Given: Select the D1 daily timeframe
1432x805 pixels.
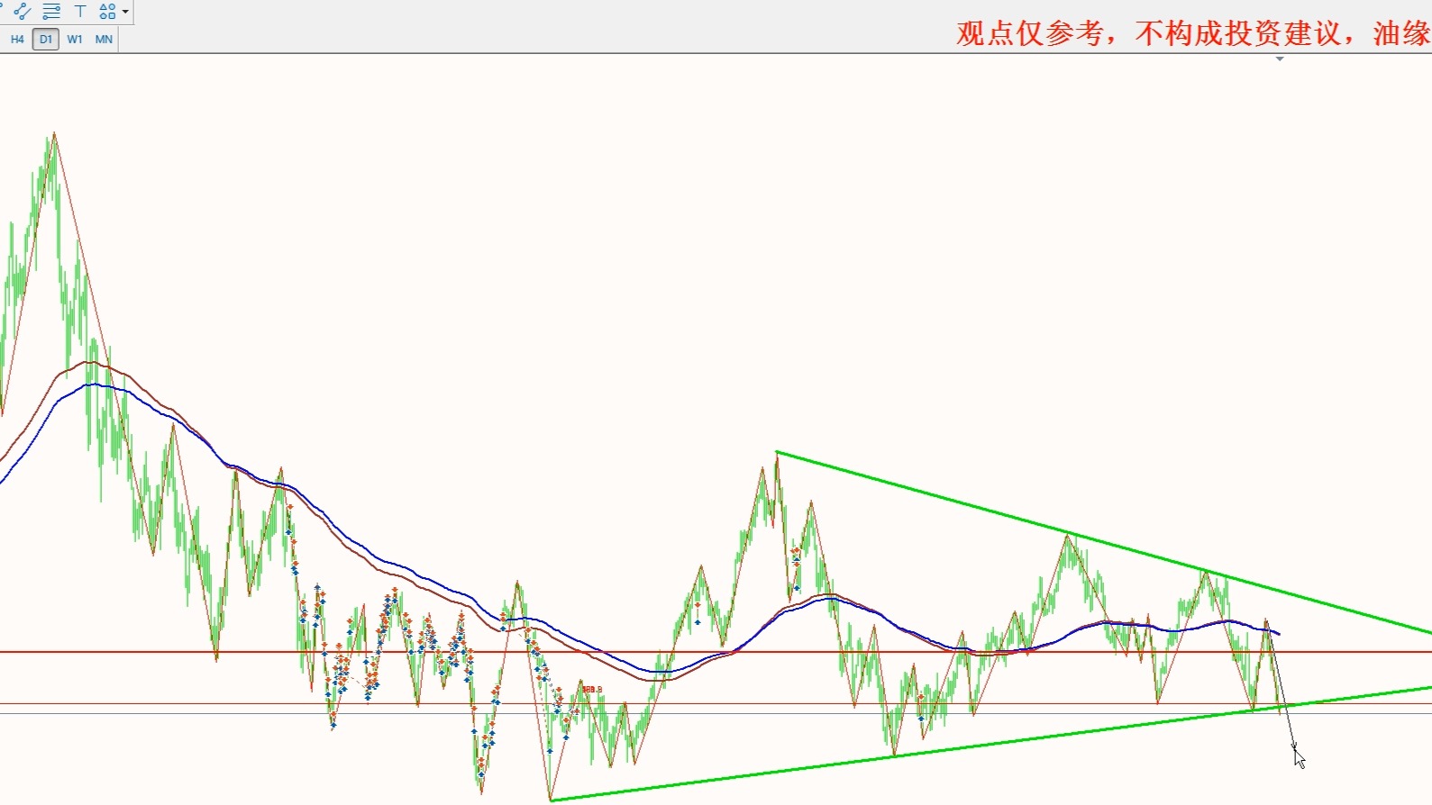Looking at the screenshot, I should (46, 40).
